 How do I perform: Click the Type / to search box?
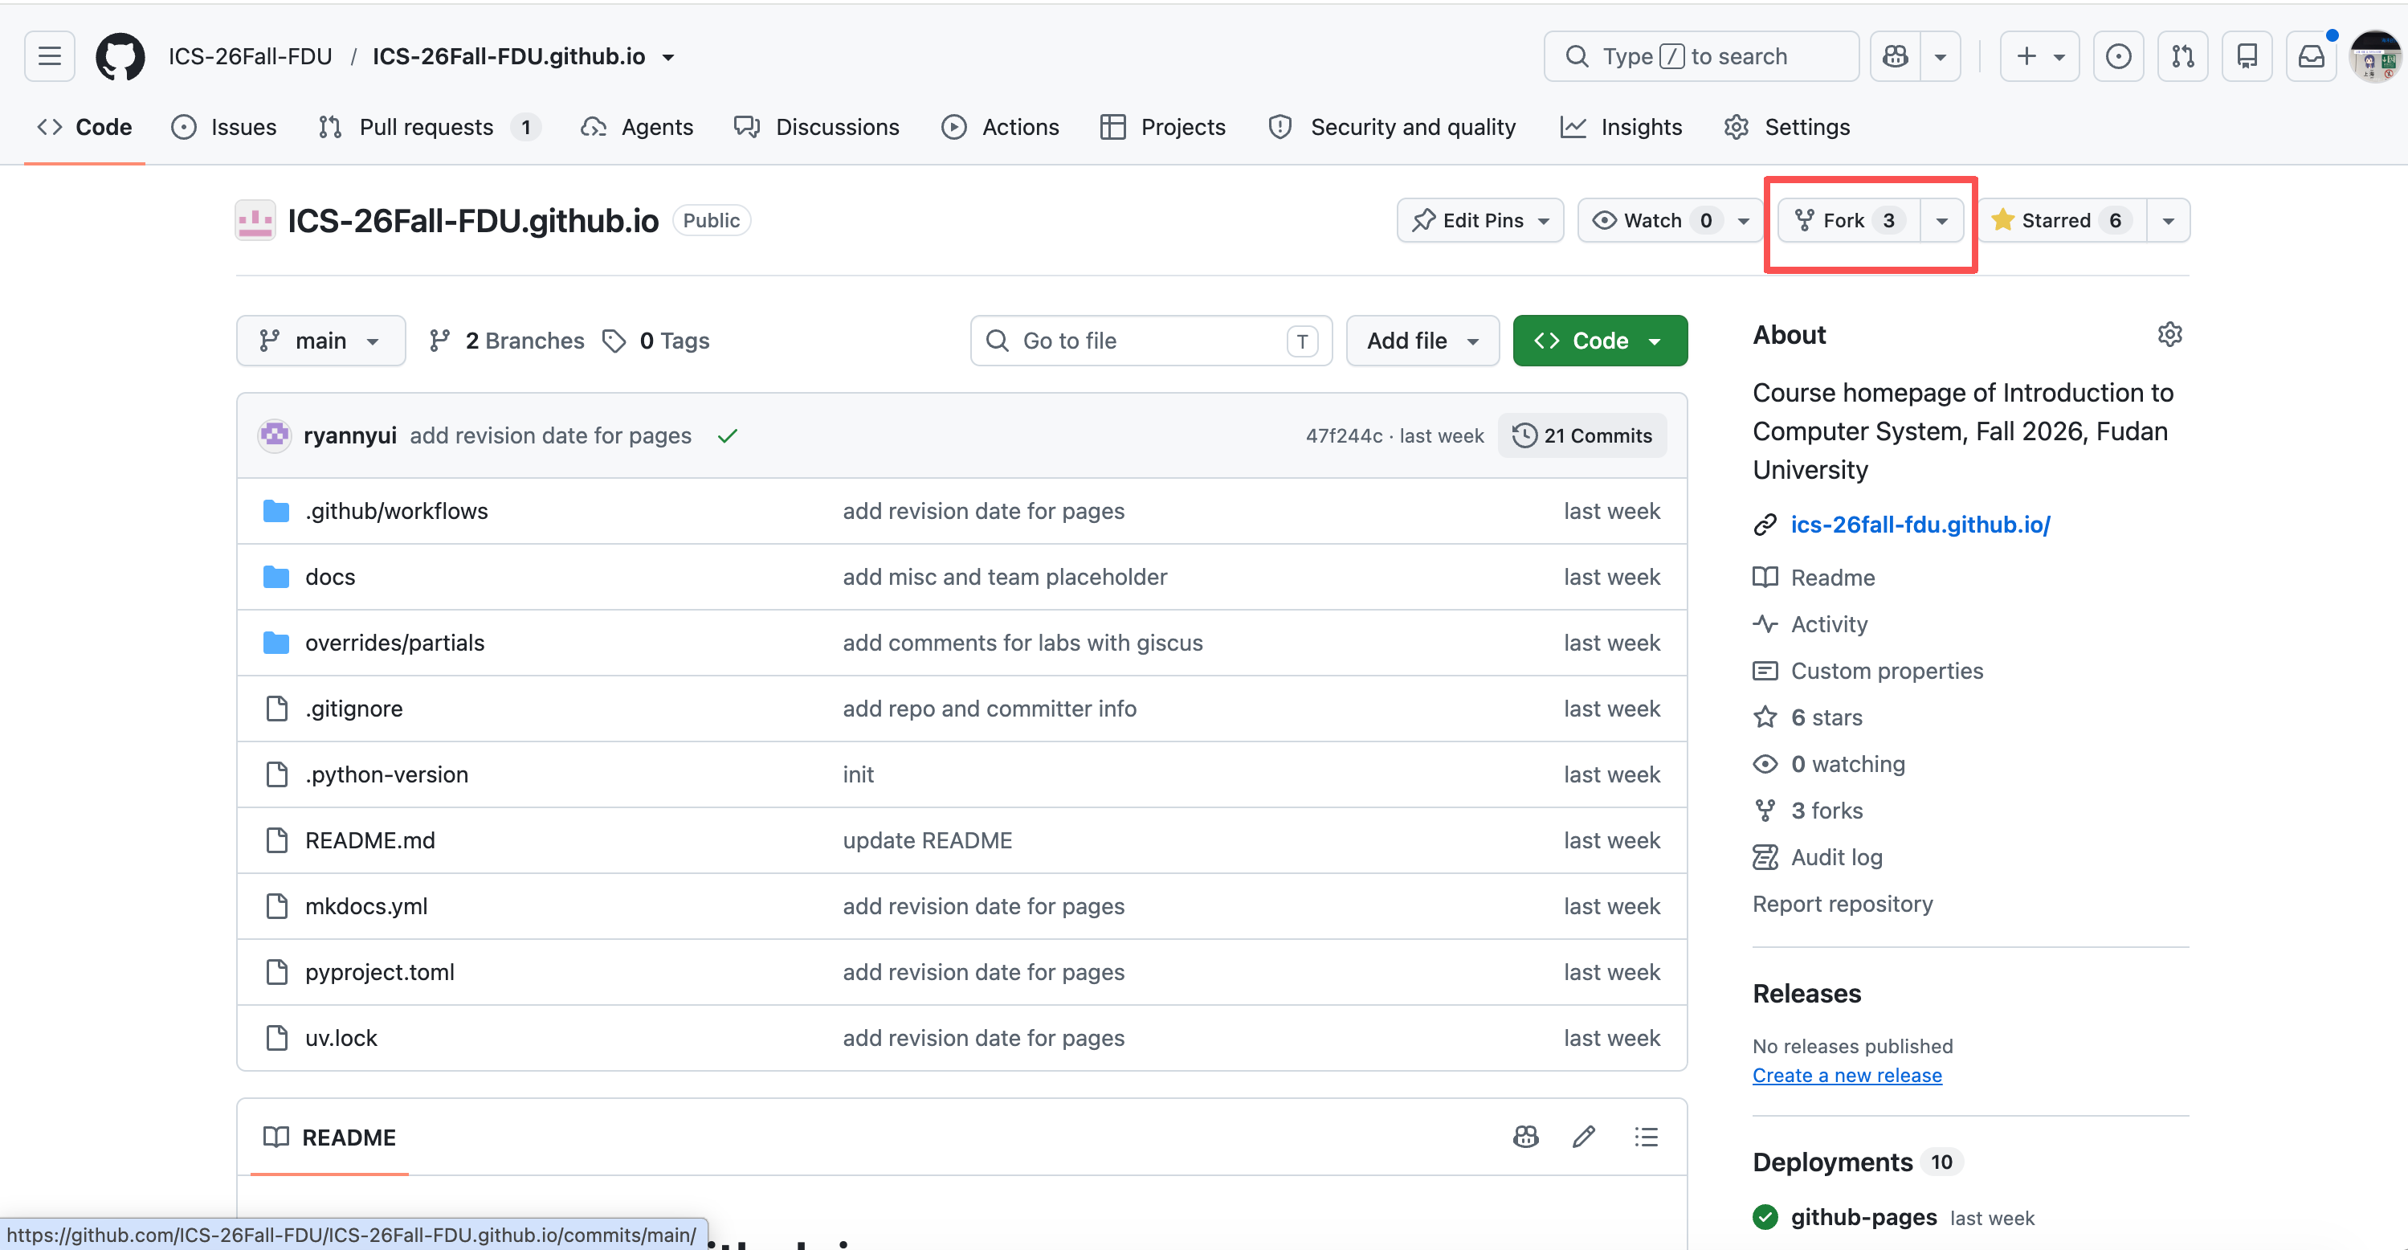tap(1700, 56)
